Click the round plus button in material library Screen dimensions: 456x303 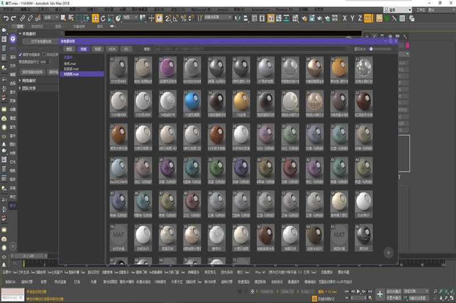pyautogui.click(x=388, y=252)
